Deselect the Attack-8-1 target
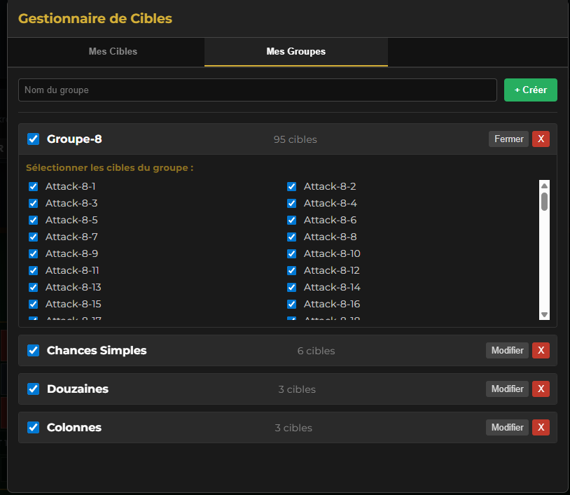This screenshot has height=495, width=570. click(33, 186)
